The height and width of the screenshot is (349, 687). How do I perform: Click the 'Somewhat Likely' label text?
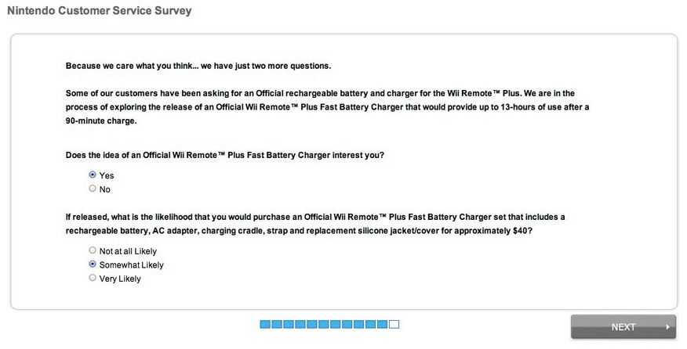(x=131, y=265)
